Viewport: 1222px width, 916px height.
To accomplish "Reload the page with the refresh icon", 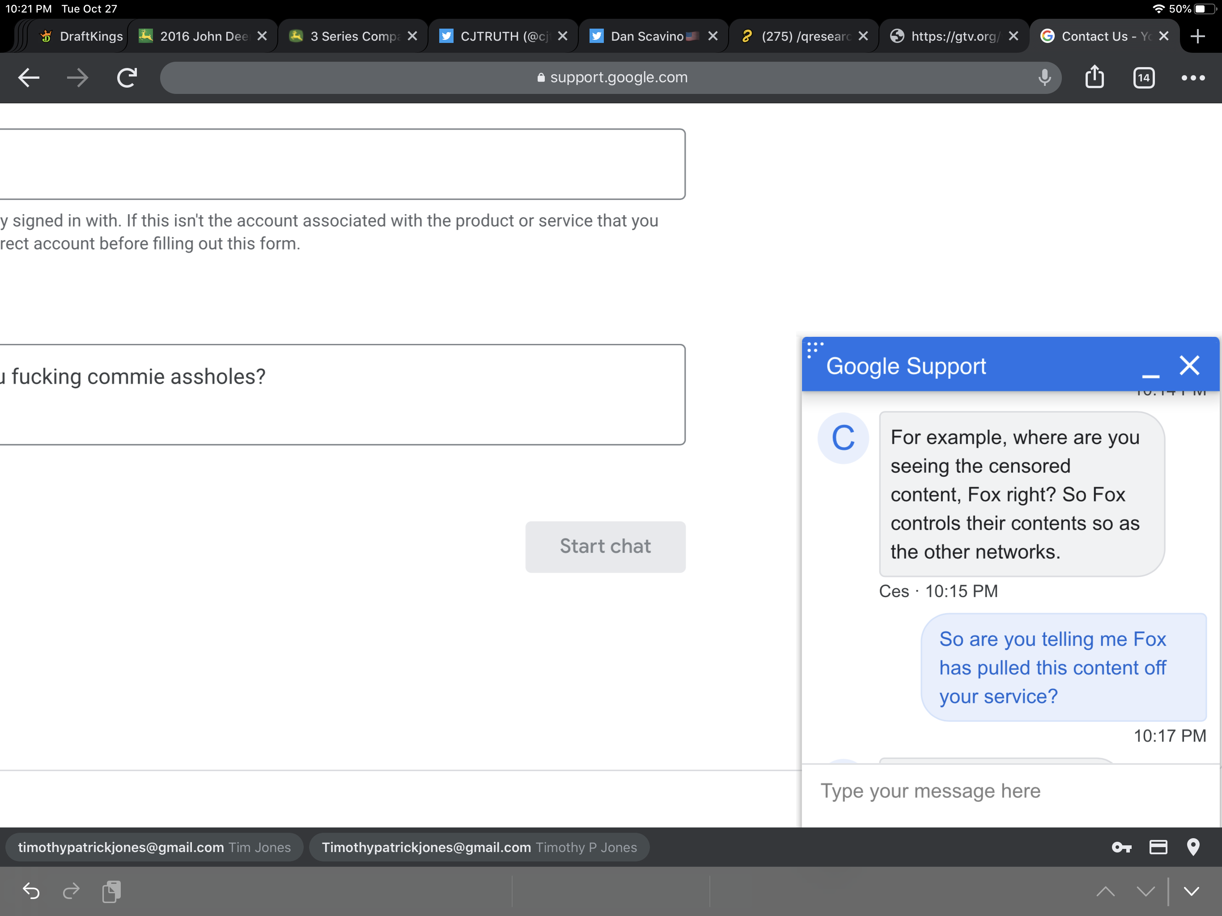I will pyautogui.click(x=127, y=78).
